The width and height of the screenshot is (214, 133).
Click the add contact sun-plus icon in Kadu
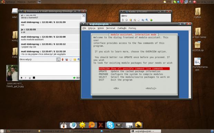pos(151,20)
